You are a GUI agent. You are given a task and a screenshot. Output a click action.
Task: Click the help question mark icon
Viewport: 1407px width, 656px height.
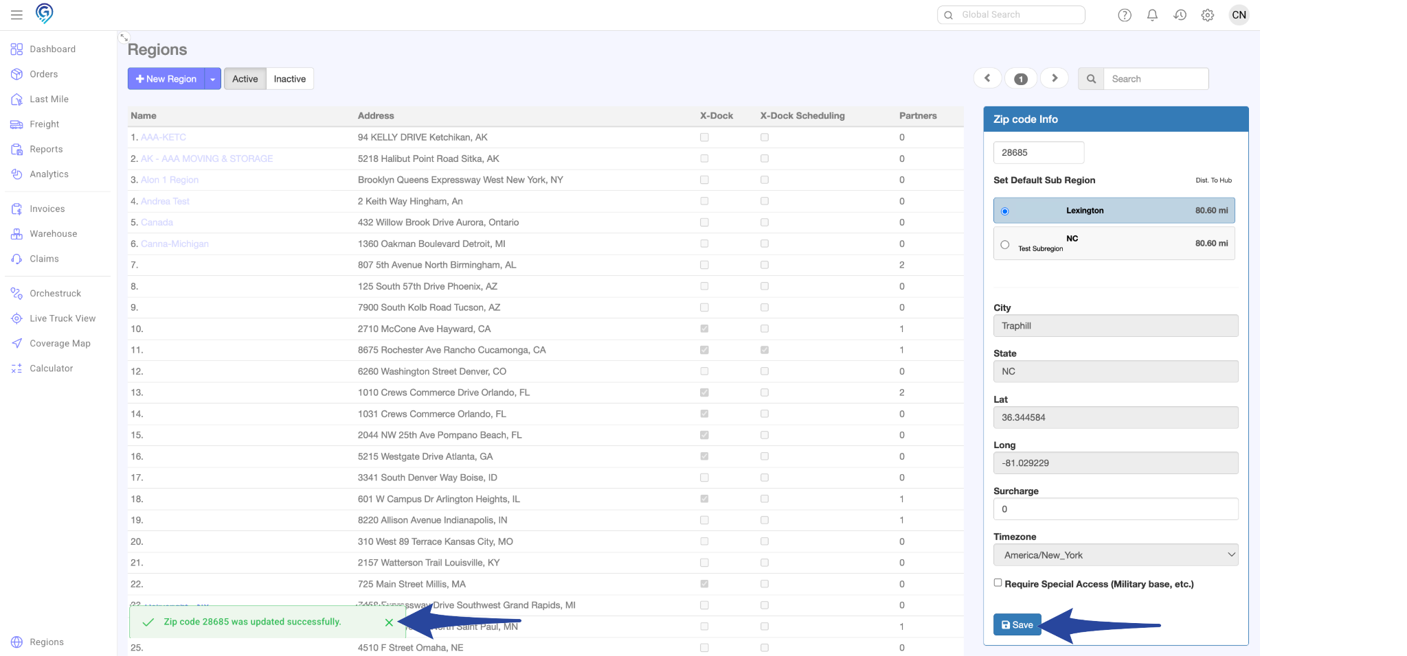click(1124, 15)
